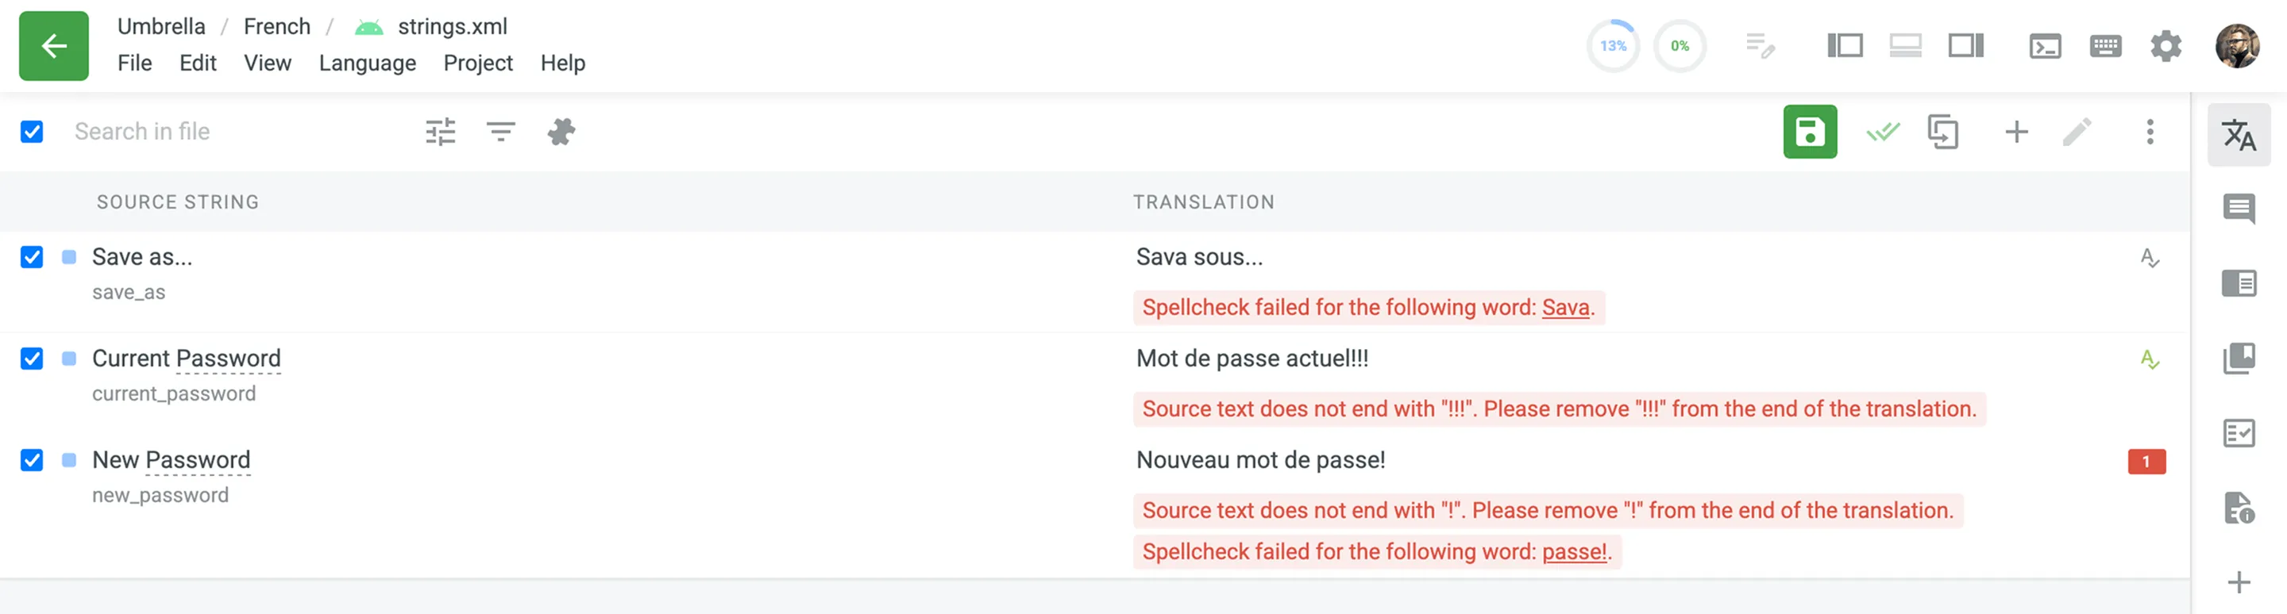Uncheck the Current Password string checkbox
Image resolution: width=2287 pixels, height=614 pixels.
point(31,359)
